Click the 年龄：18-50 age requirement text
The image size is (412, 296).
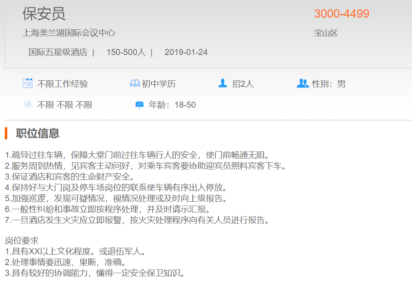(172, 105)
